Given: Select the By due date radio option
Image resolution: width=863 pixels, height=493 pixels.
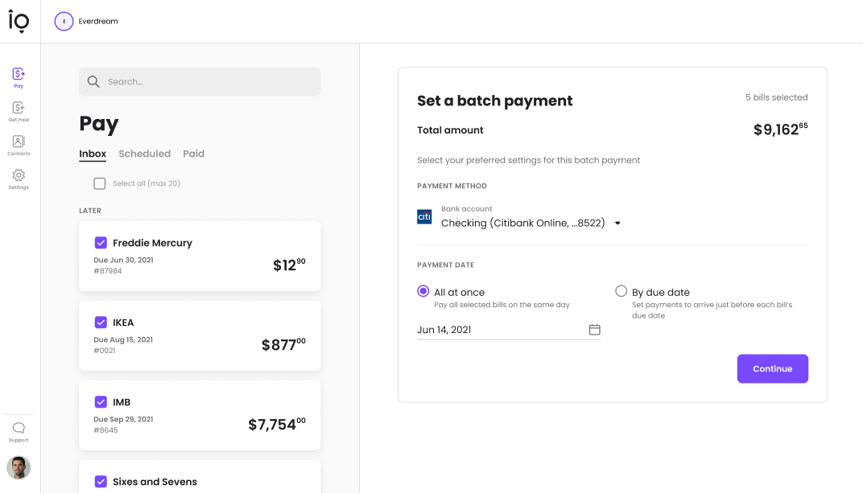Looking at the screenshot, I should click(621, 291).
